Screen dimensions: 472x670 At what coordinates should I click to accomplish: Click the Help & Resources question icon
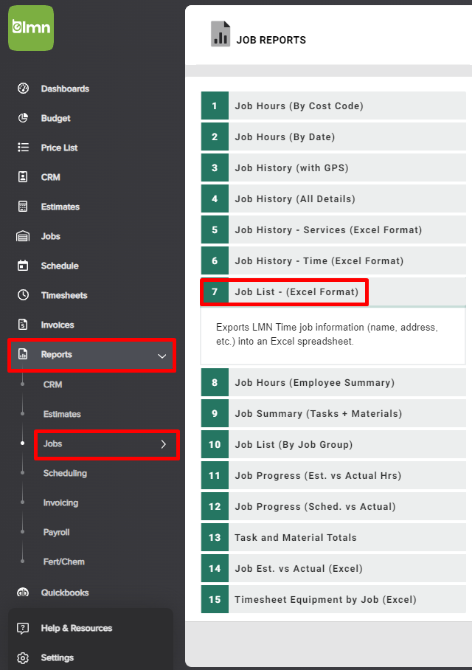[x=23, y=628]
